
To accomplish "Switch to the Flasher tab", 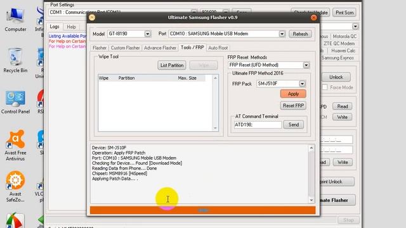I will [100, 48].
